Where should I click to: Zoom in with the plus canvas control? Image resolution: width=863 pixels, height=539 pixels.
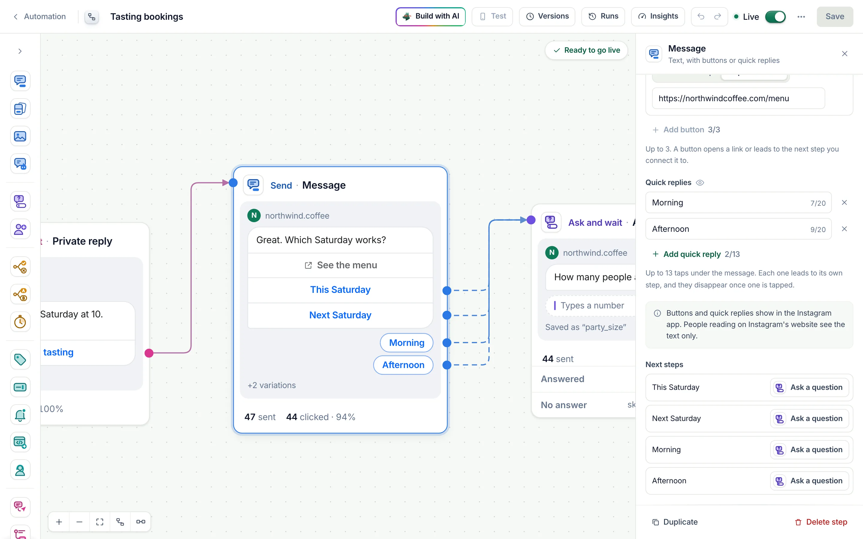tap(59, 522)
